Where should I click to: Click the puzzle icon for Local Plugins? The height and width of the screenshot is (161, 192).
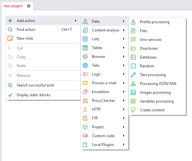coord(85,145)
